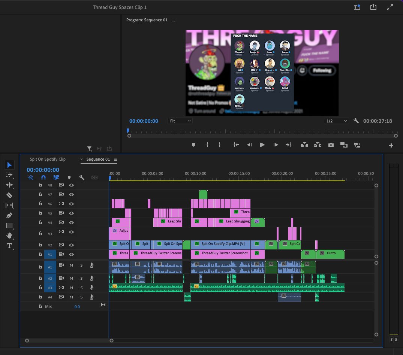Click the Lift button
The image size is (403, 355).
[304, 145]
